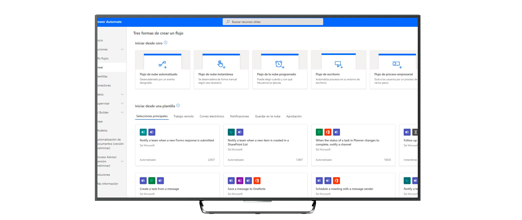
Task: Click Planner icon on Create a task from a message
Action: pyautogui.click(x=152, y=181)
